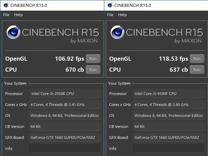Screen dimensions: 208x156
Task: Open the File menu in left Cinebench window
Action: coord(6,15)
